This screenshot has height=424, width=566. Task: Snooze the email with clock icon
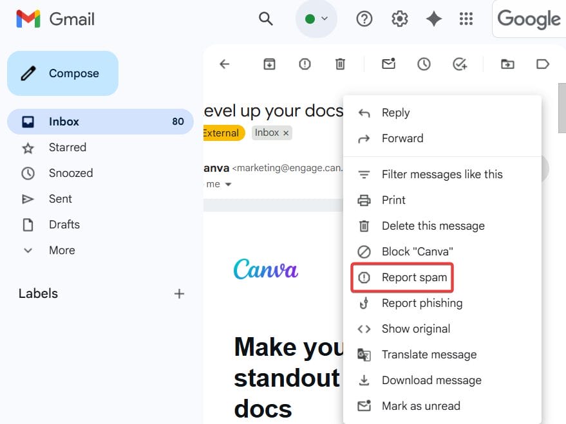tap(424, 64)
